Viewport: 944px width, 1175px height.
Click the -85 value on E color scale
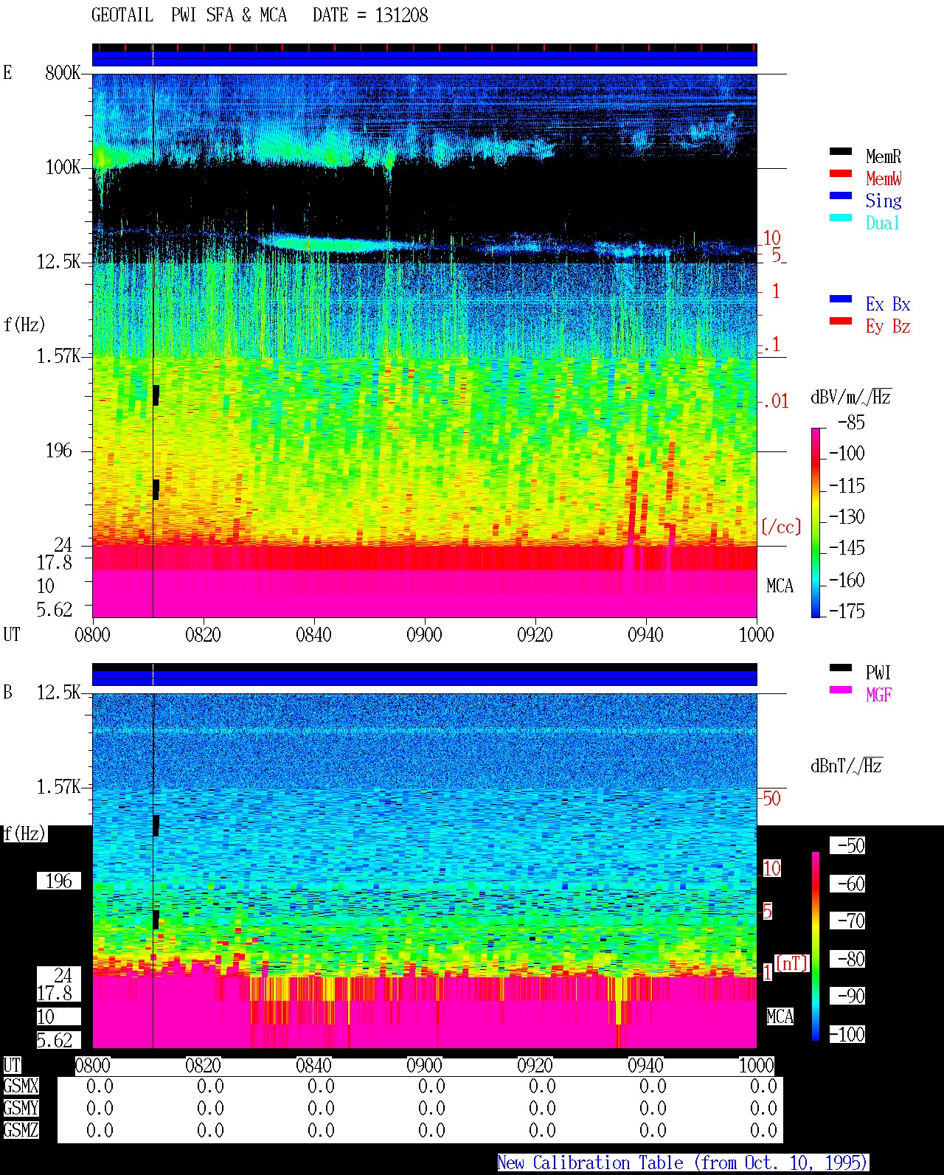click(851, 423)
